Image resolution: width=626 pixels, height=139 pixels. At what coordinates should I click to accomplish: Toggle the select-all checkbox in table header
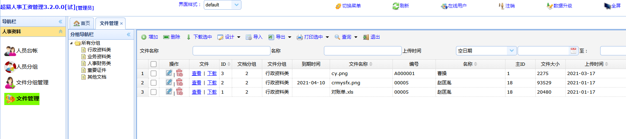[154, 64]
